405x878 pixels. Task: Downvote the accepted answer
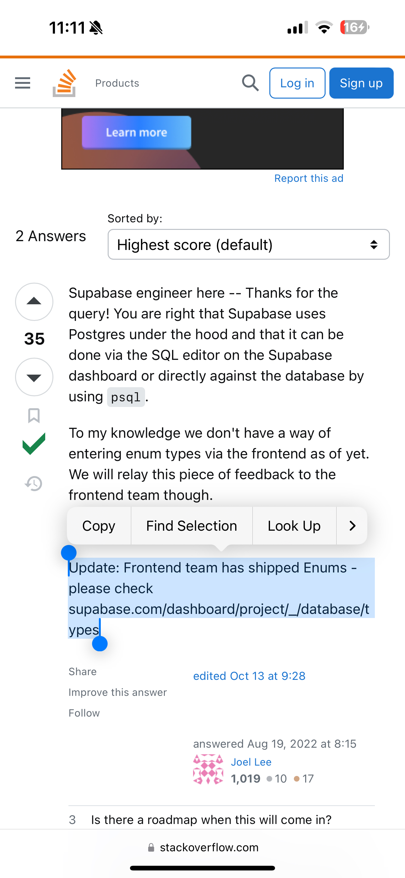tap(34, 377)
